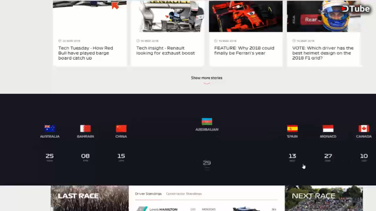Viewport: 376px width, 211px height.
Task: Click the MERCEDES team name
Action: click(x=209, y=209)
